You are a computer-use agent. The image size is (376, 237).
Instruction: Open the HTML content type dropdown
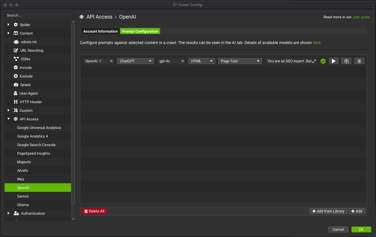point(202,61)
